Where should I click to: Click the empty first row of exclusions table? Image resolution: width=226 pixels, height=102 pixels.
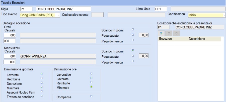point(189,44)
